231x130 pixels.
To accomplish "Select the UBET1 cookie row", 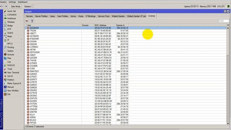I will [x=126, y=33].
